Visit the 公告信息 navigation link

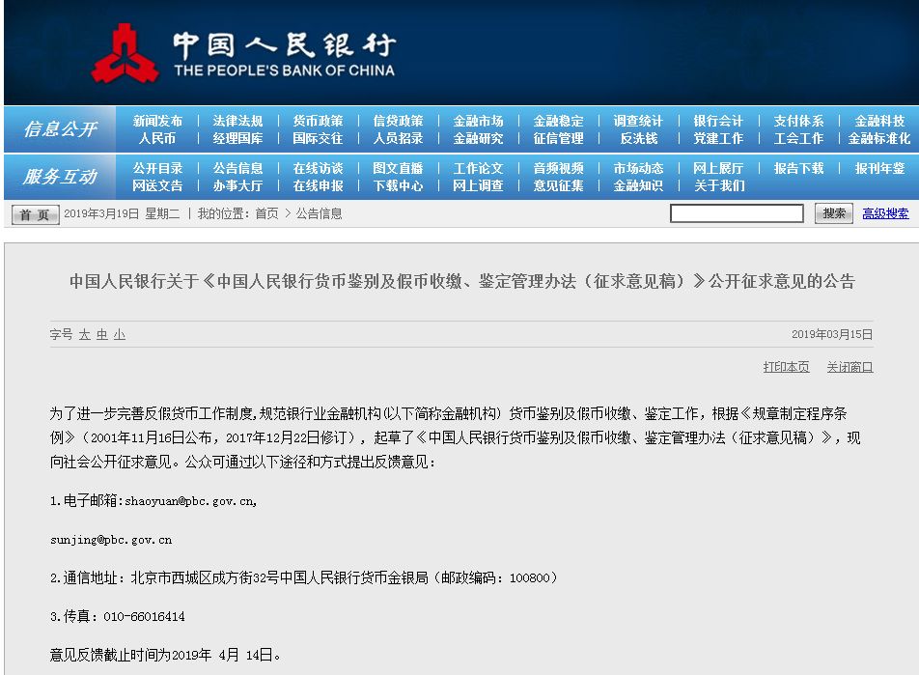coord(237,168)
